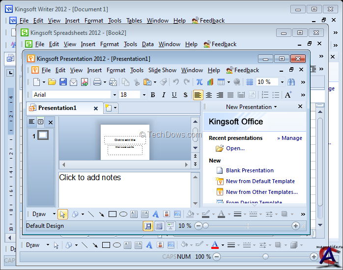Toggle Italic formatting in Presentation

tap(164, 95)
